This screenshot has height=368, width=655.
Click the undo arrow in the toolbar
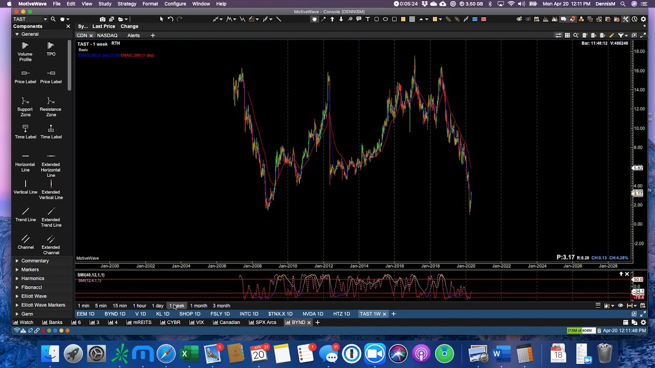coord(170,19)
